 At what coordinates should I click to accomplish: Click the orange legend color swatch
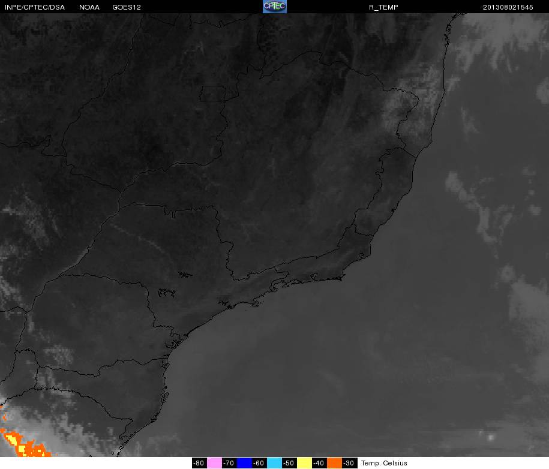coord(334,463)
